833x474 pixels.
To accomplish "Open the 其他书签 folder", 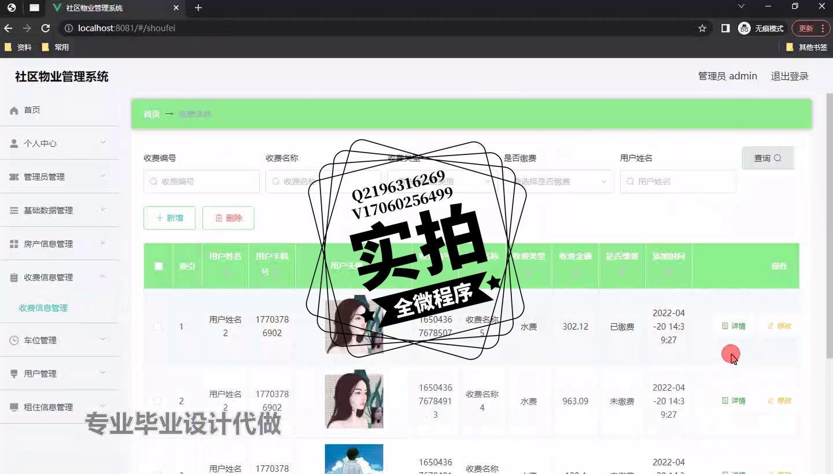I will click(x=807, y=47).
